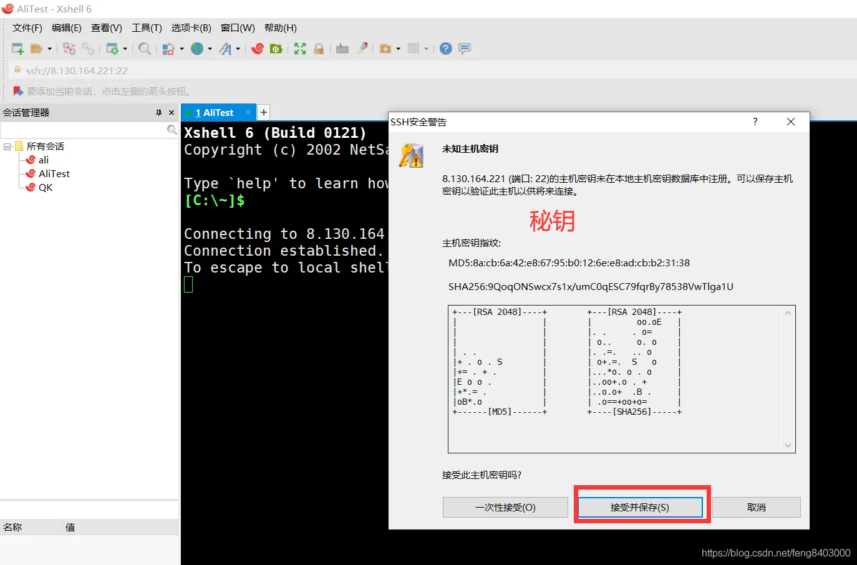Click the Font toolbar icon
Viewport: 857px width, 565px height.
(226, 49)
